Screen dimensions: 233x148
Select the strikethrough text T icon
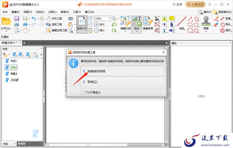(x=164, y=25)
